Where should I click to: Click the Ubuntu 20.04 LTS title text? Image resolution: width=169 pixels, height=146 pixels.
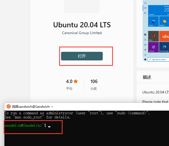(82, 25)
